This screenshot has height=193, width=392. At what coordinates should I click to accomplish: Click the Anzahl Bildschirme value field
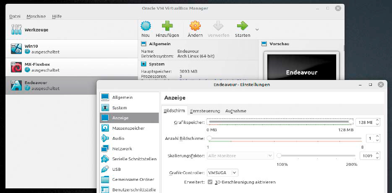[370, 138]
